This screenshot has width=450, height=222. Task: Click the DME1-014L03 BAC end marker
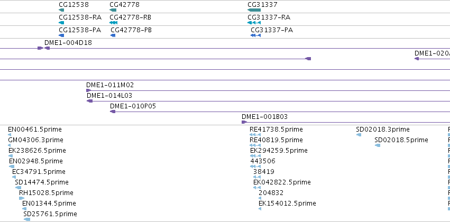(89, 101)
